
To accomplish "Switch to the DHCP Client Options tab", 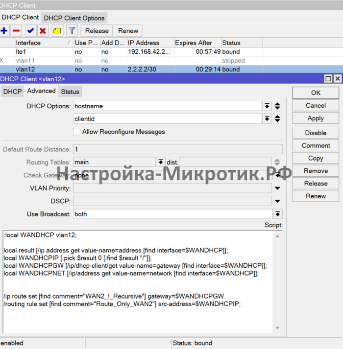I will pos(74,18).
